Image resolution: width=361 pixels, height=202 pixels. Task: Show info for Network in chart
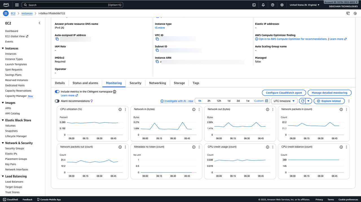[x=194, y=109]
